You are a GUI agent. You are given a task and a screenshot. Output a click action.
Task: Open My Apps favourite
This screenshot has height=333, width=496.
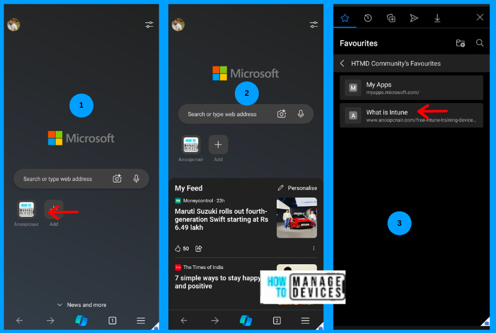pyautogui.click(x=411, y=87)
